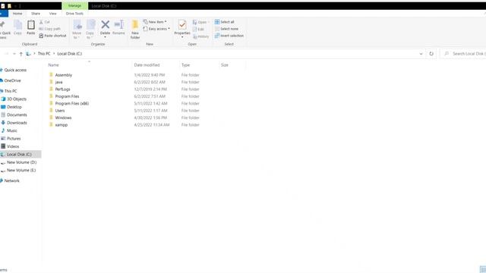Sort by the Name column header
Screen dimensions: 486x273
[54, 65]
